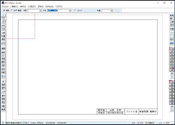Viewport: 175px width, 125px height.
Task: Open the その他(A) menu
Action: click(x=49, y=6)
